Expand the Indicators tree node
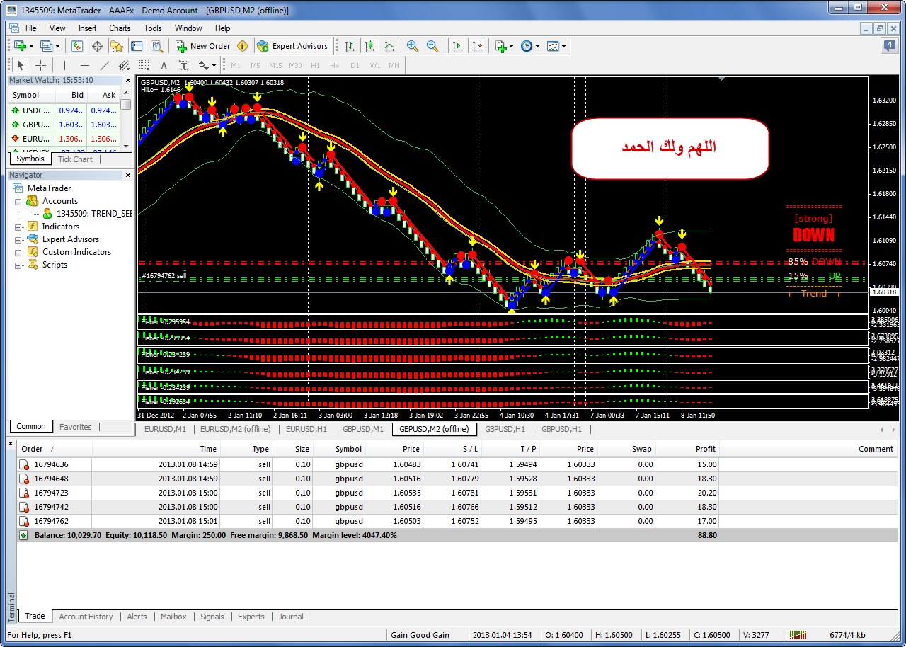Screen dimensions: 906x647 click(18, 227)
